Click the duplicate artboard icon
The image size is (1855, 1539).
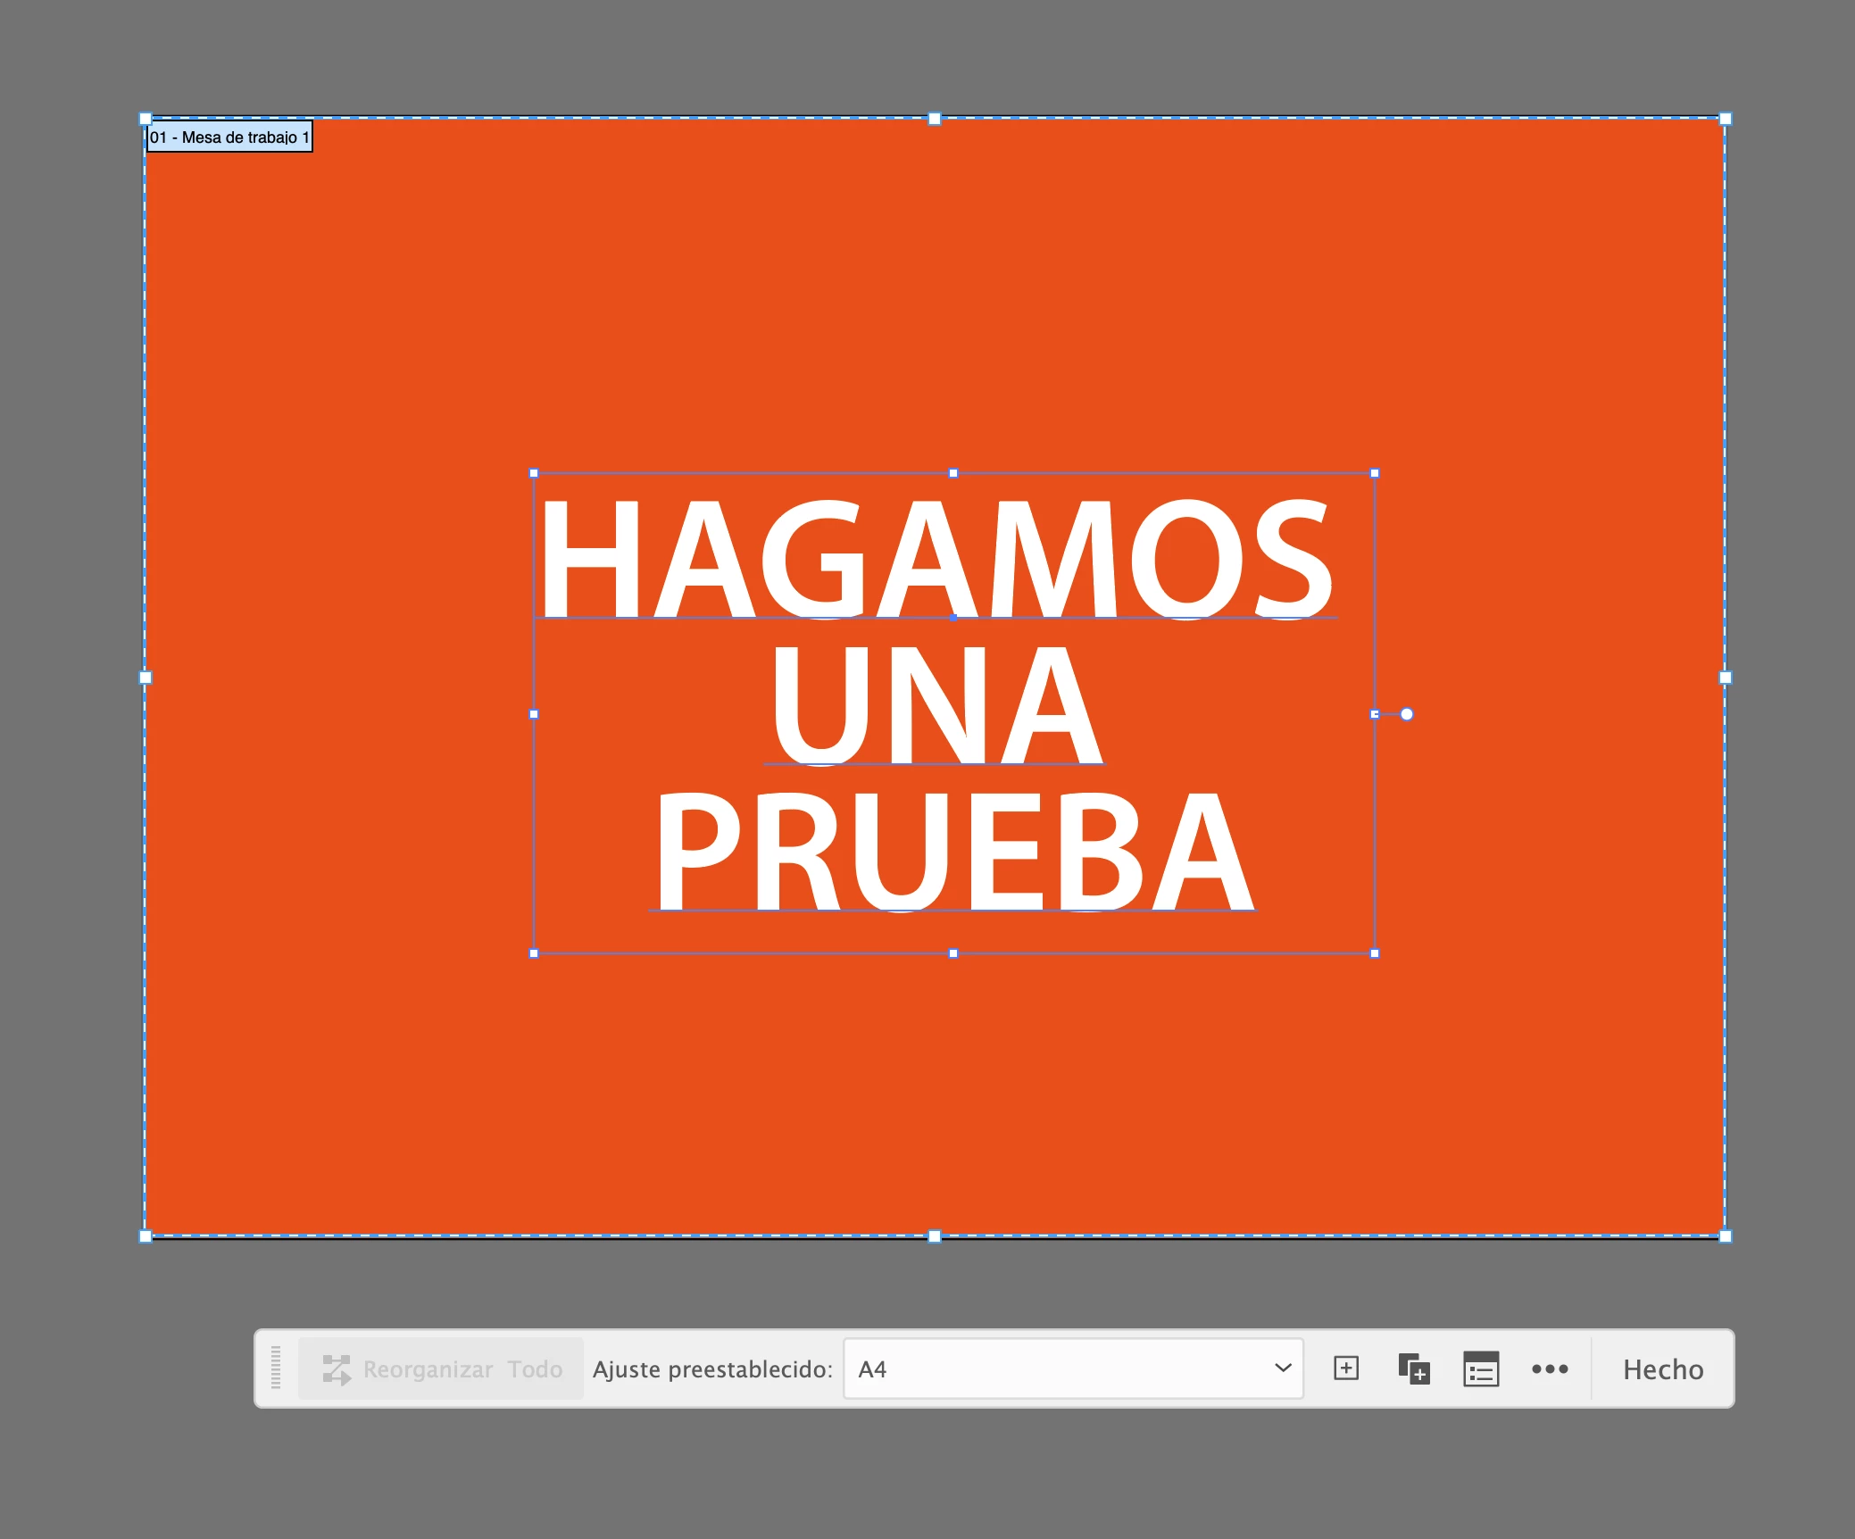coord(1413,1368)
